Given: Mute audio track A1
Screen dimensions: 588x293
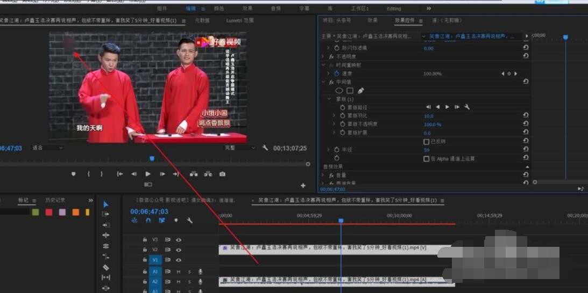Looking at the screenshot, I should pyautogui.click(x=179, y=272).
